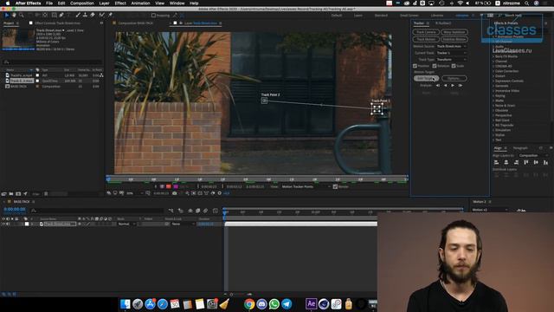Open layer blending Mode dropdown Normal

pos(126,224)
